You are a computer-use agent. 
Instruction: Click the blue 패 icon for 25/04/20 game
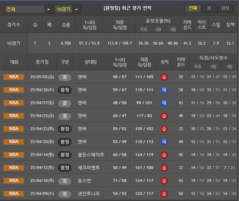click(164, 142)
